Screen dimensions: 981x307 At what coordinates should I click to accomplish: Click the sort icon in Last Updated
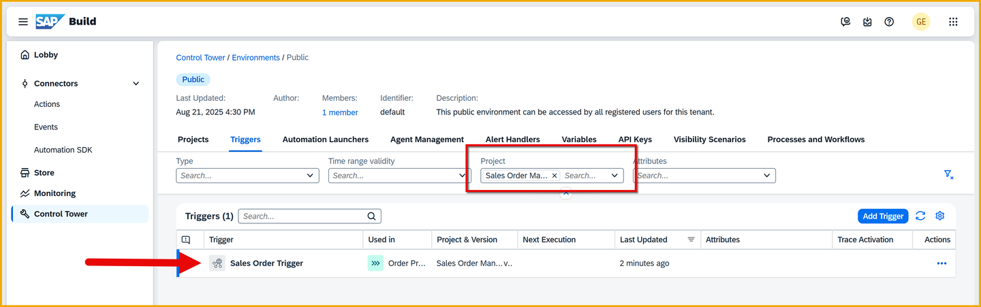click(691, 240)
